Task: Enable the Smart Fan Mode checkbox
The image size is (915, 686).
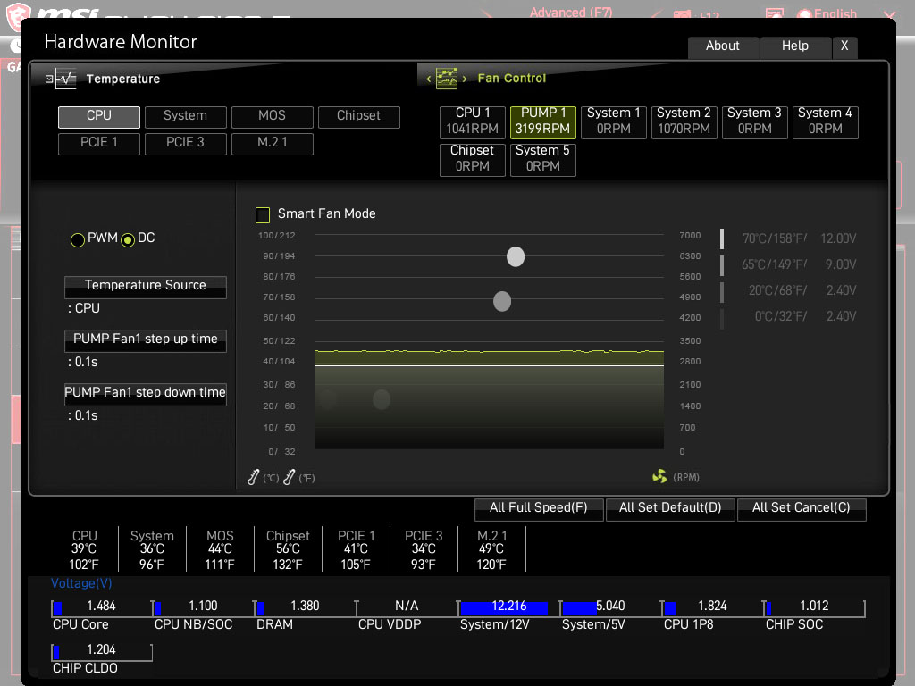Action: coord(263,214)
